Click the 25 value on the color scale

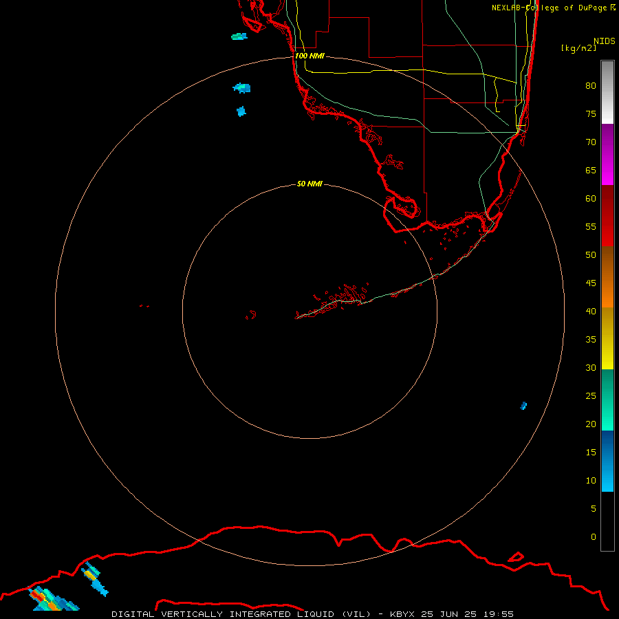tap(591, 395)
